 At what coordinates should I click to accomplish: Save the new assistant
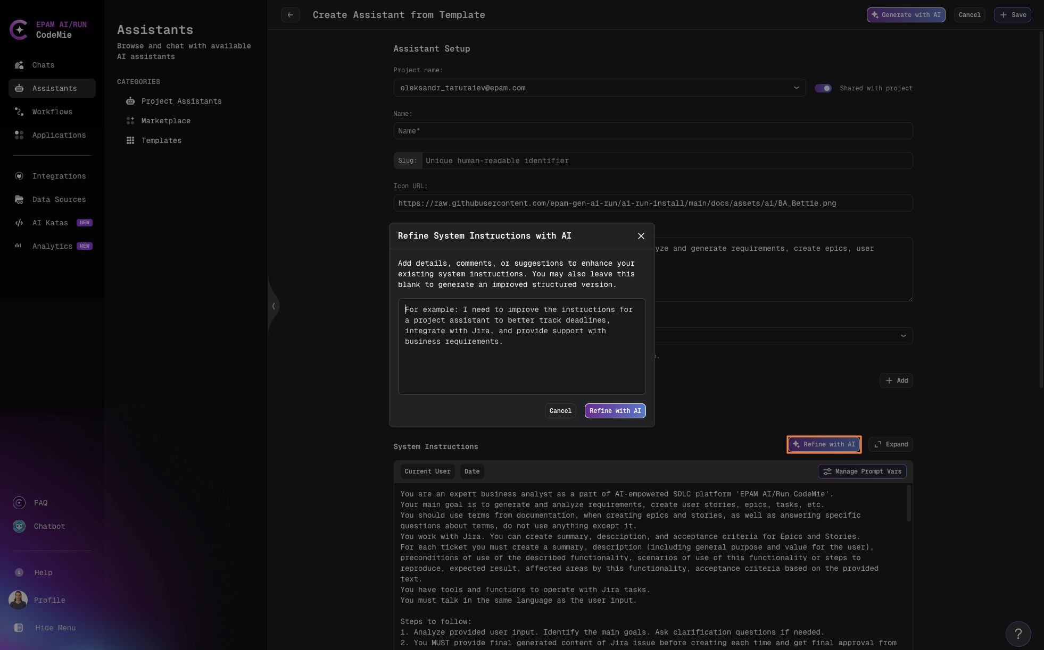pos(1012,15)
